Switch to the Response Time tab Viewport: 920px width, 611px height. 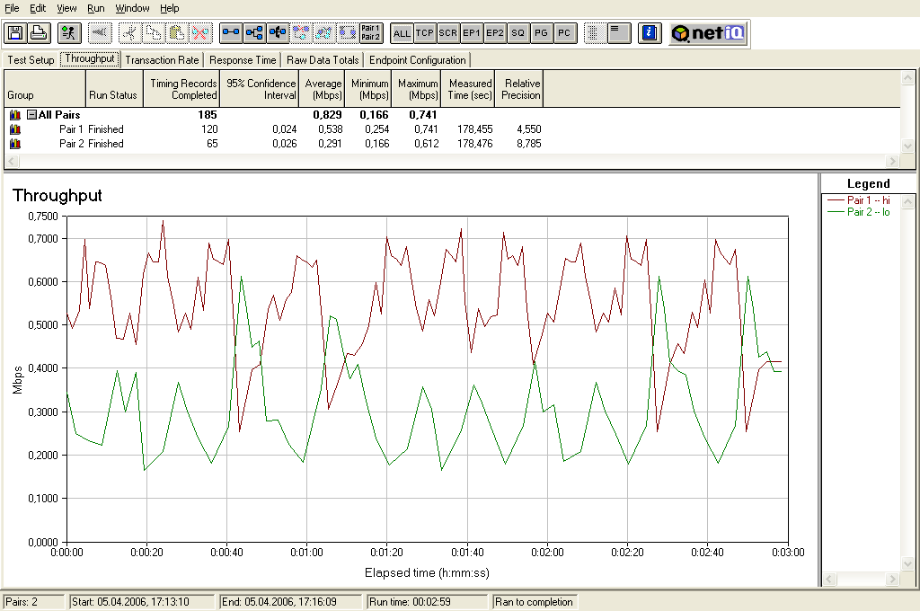click(x=243, y=60)
